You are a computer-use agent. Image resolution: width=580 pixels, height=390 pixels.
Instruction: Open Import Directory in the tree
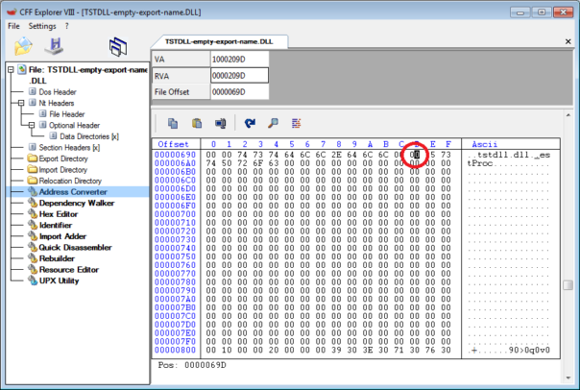point(62,169)
